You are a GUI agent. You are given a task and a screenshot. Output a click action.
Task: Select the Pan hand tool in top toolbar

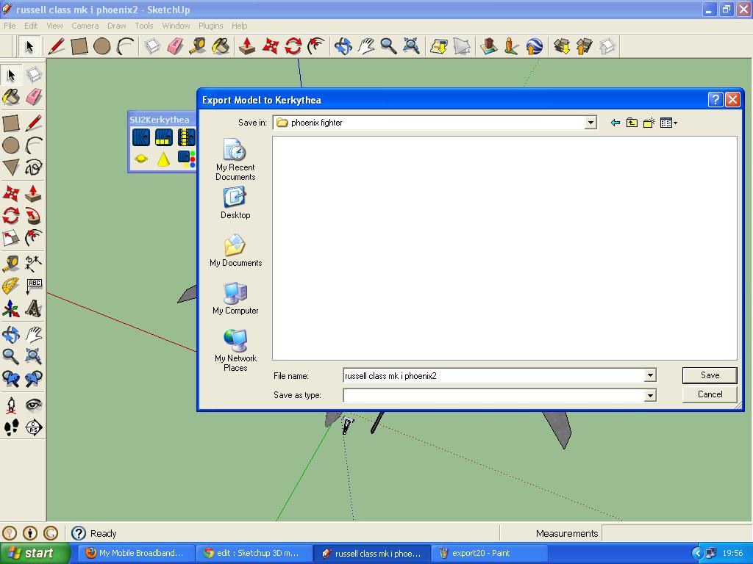point(366,46)
